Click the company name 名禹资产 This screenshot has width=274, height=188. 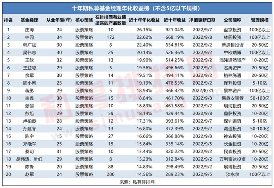233,68
